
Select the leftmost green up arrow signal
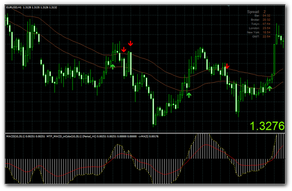coord(113,67)
